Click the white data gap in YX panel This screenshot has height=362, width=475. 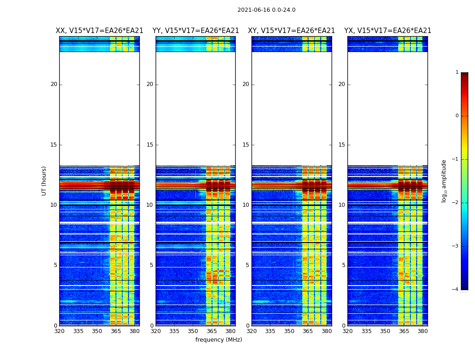388,109
